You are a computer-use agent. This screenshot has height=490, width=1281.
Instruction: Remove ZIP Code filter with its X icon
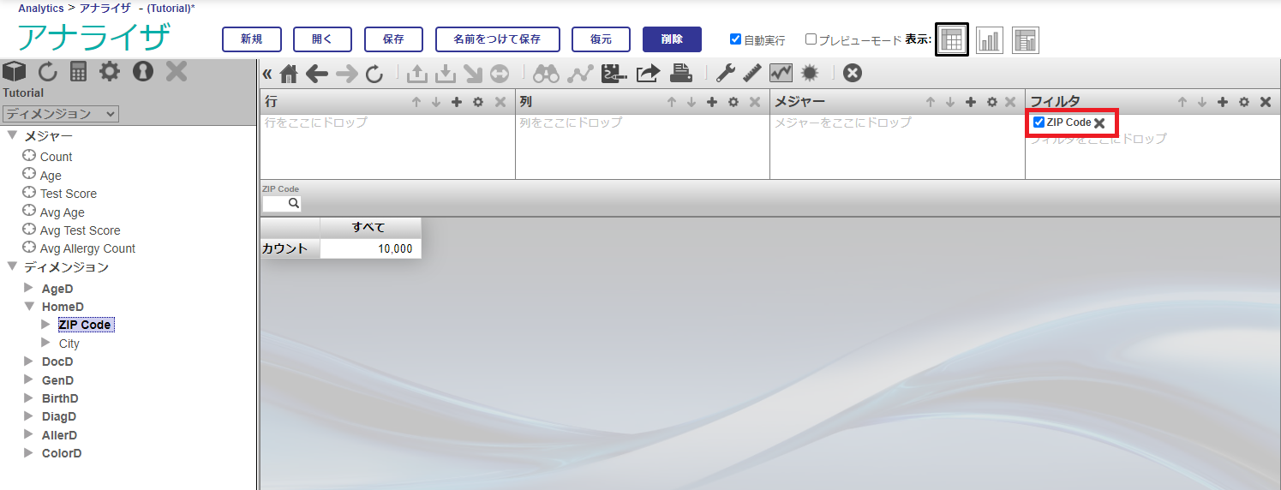[x=1099, y=123]
